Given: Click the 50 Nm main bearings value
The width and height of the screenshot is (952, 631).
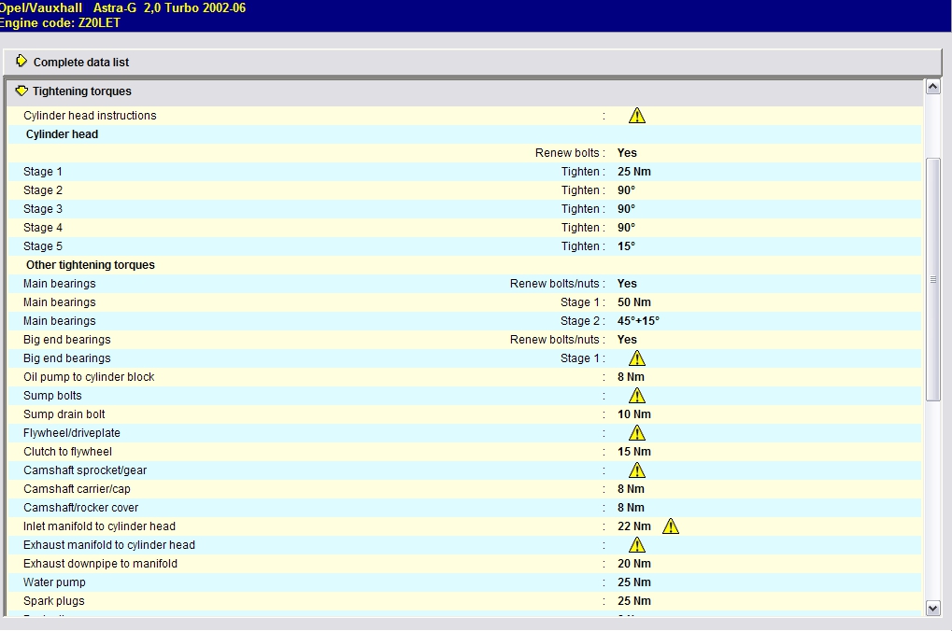Looking at the screenshot, I should (x=633, y=302).
